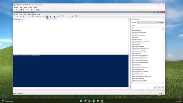Click the Open script folder icon
The image size is (183, 103).
(x=17, y=16)
